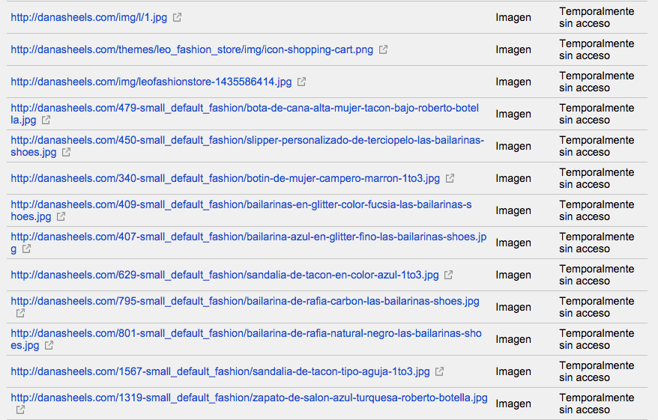Select 'Imagen' in the leofashionstore row
The height and width of the screenshot is (420, 658).
513,82
